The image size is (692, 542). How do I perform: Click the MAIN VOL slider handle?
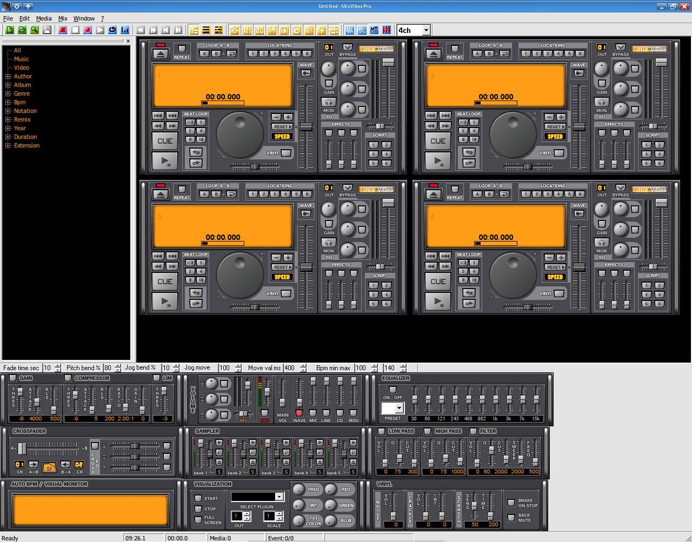pyautogui.click(x=282, y=403)
